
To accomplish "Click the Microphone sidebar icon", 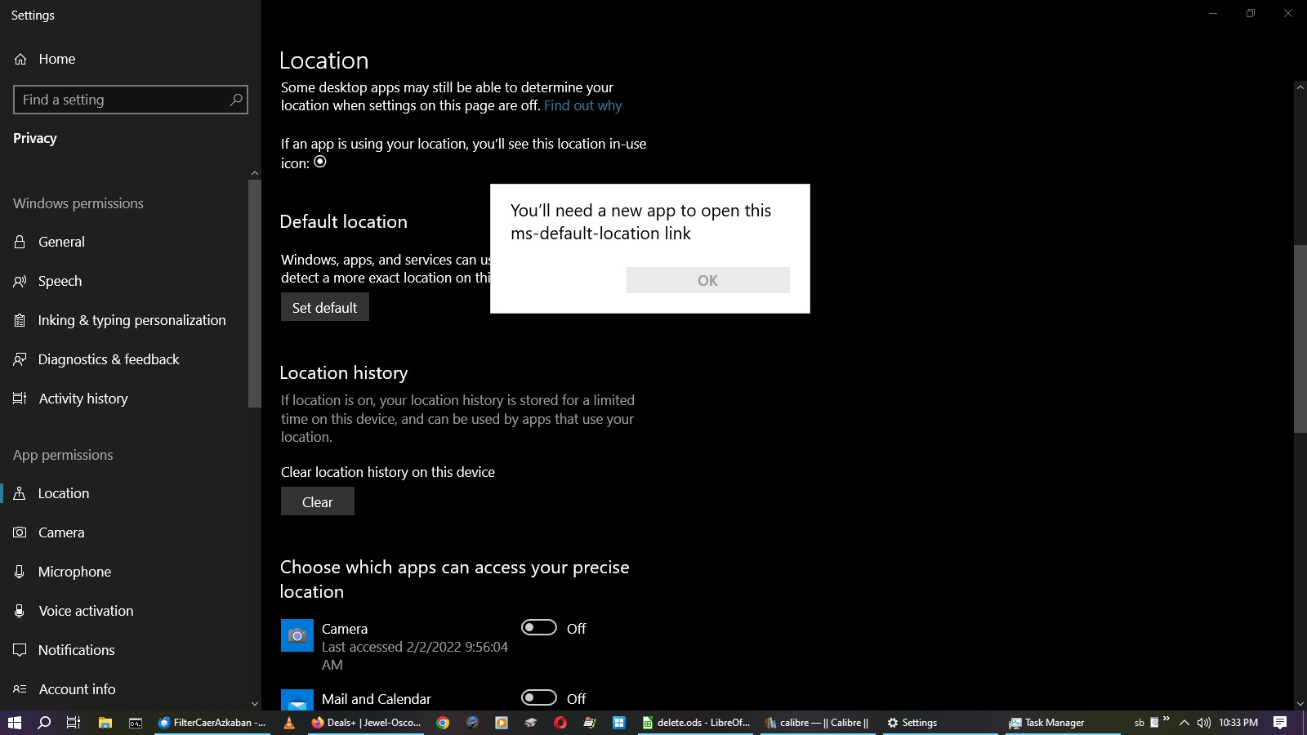I will coord(20,572).
